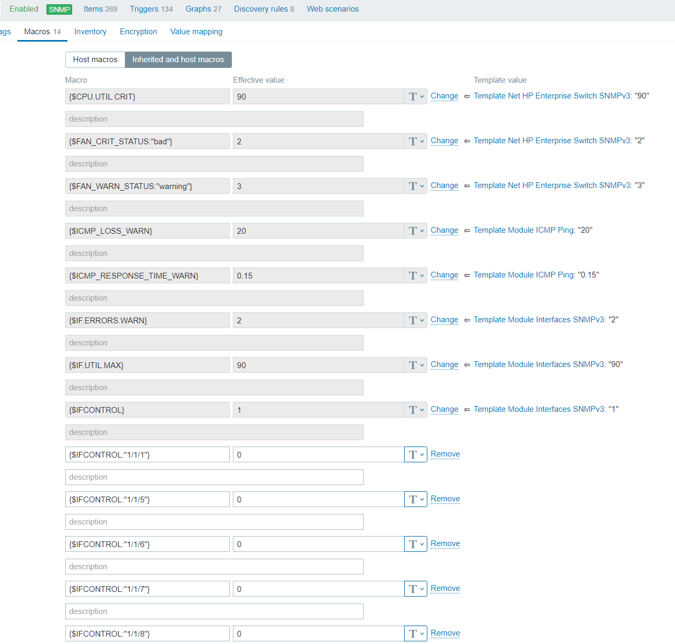Go to Items 269 list
This screenshot has height=644, width=675.
tap(101, 9)
